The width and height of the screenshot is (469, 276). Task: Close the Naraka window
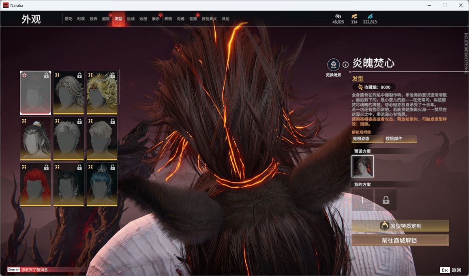pos(460,5)
